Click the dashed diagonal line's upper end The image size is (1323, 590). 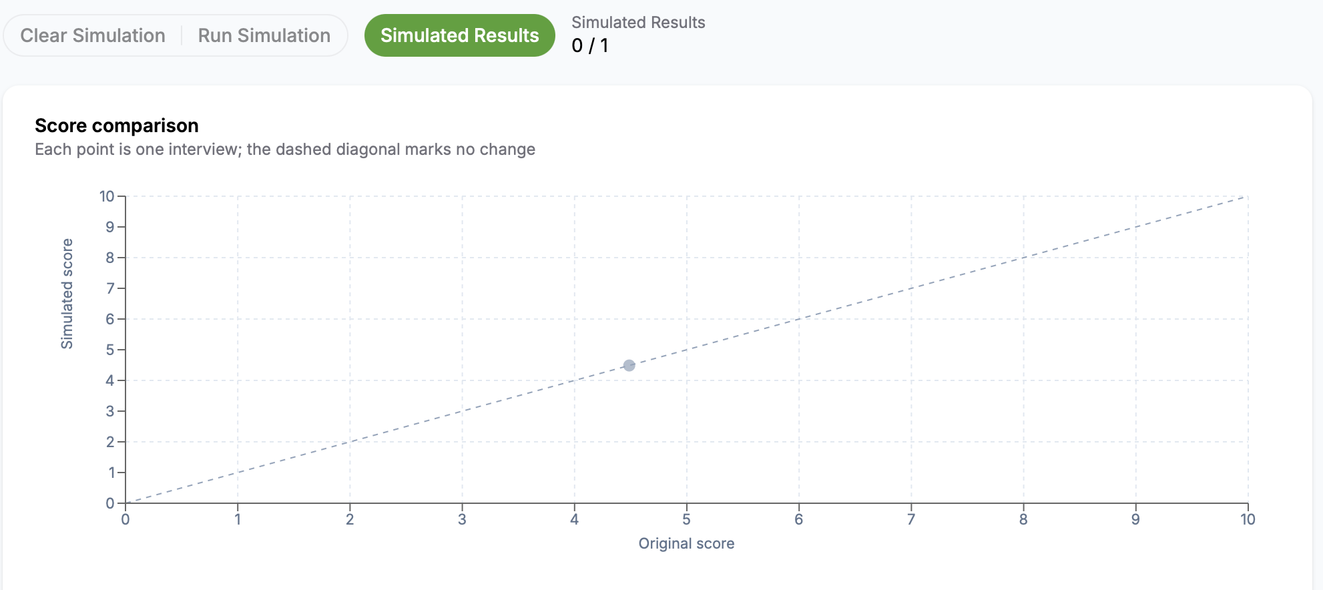(x=1246, y=197)
